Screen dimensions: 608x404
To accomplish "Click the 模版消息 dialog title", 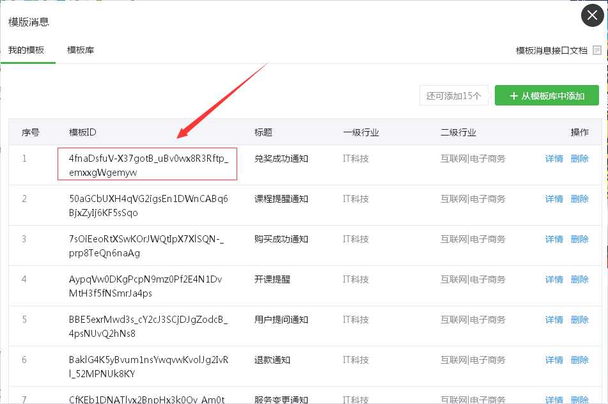I will [x=29, y=22].
